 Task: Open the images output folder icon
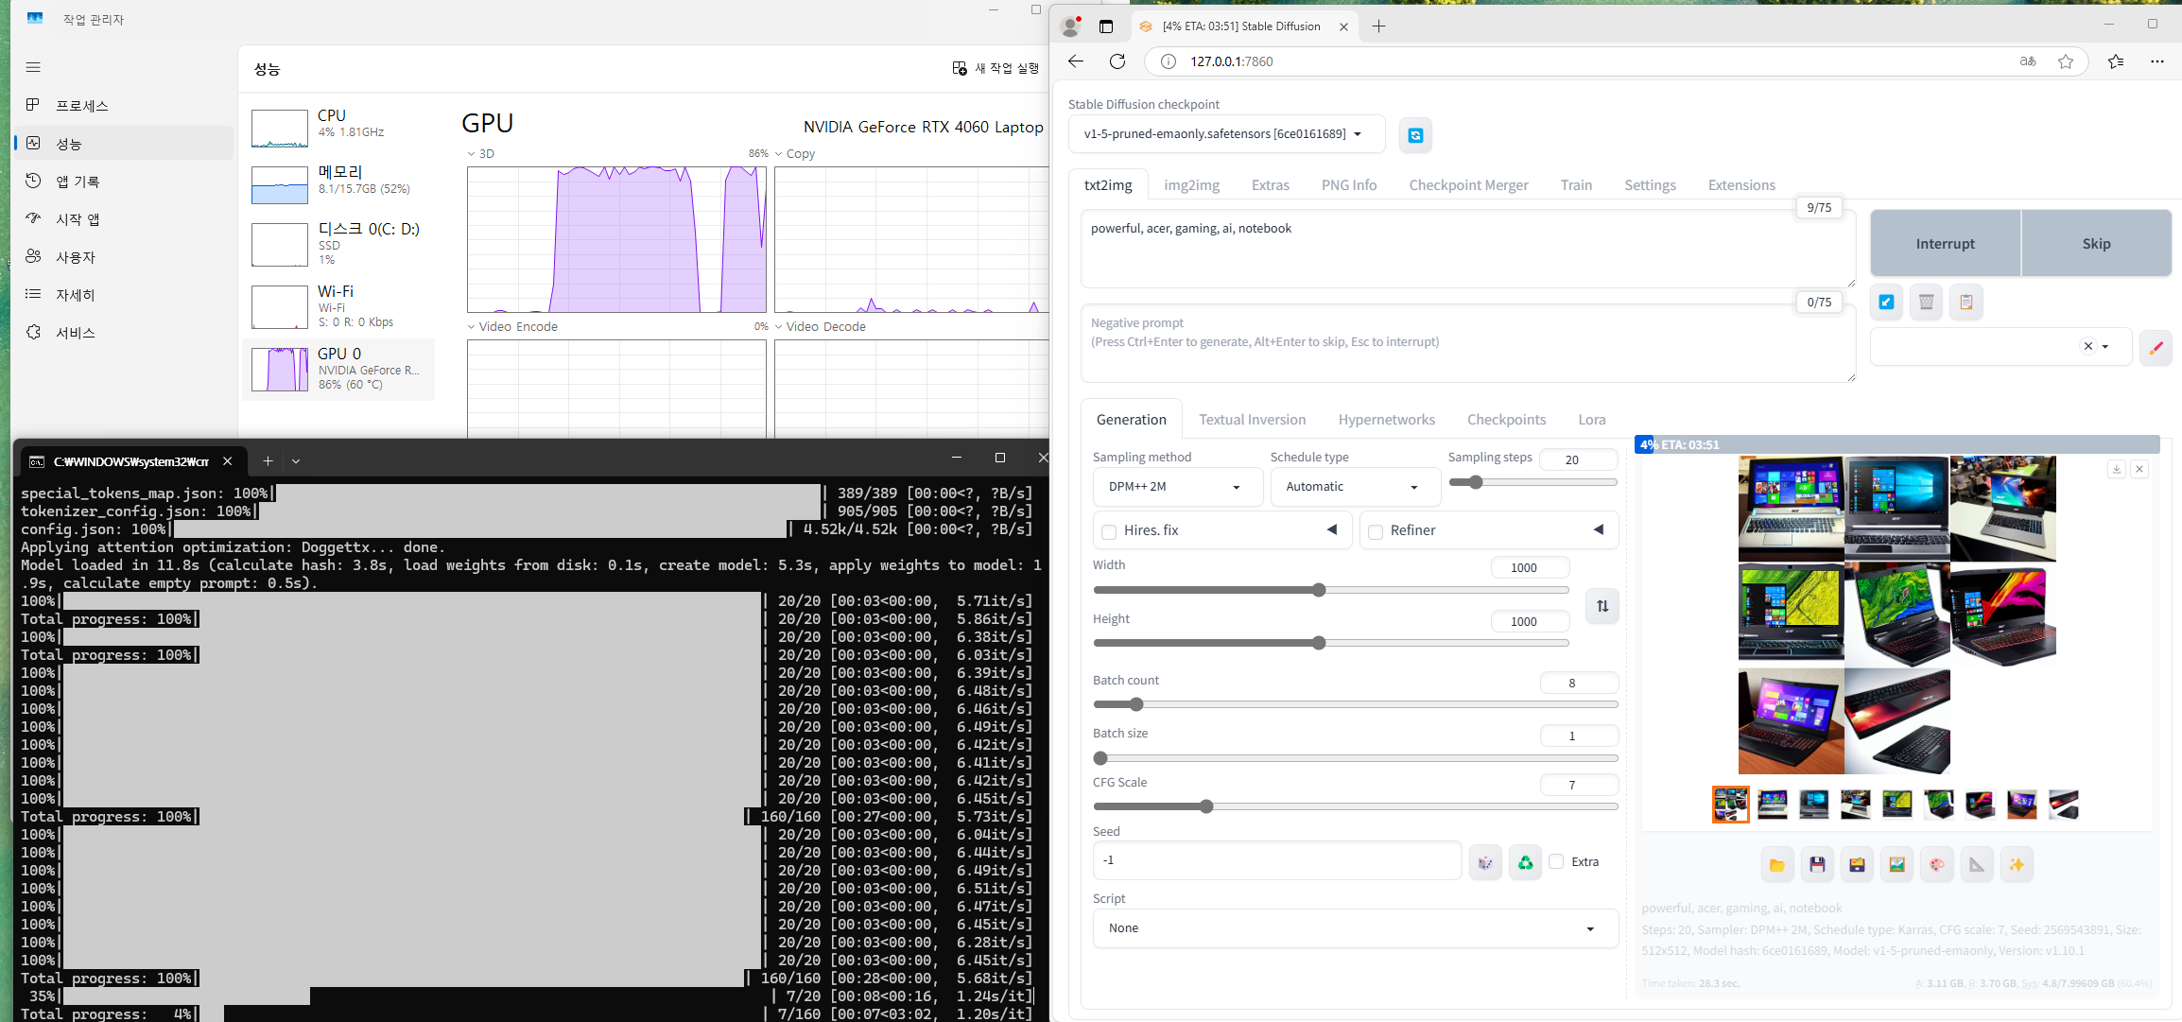(1777, 864)
